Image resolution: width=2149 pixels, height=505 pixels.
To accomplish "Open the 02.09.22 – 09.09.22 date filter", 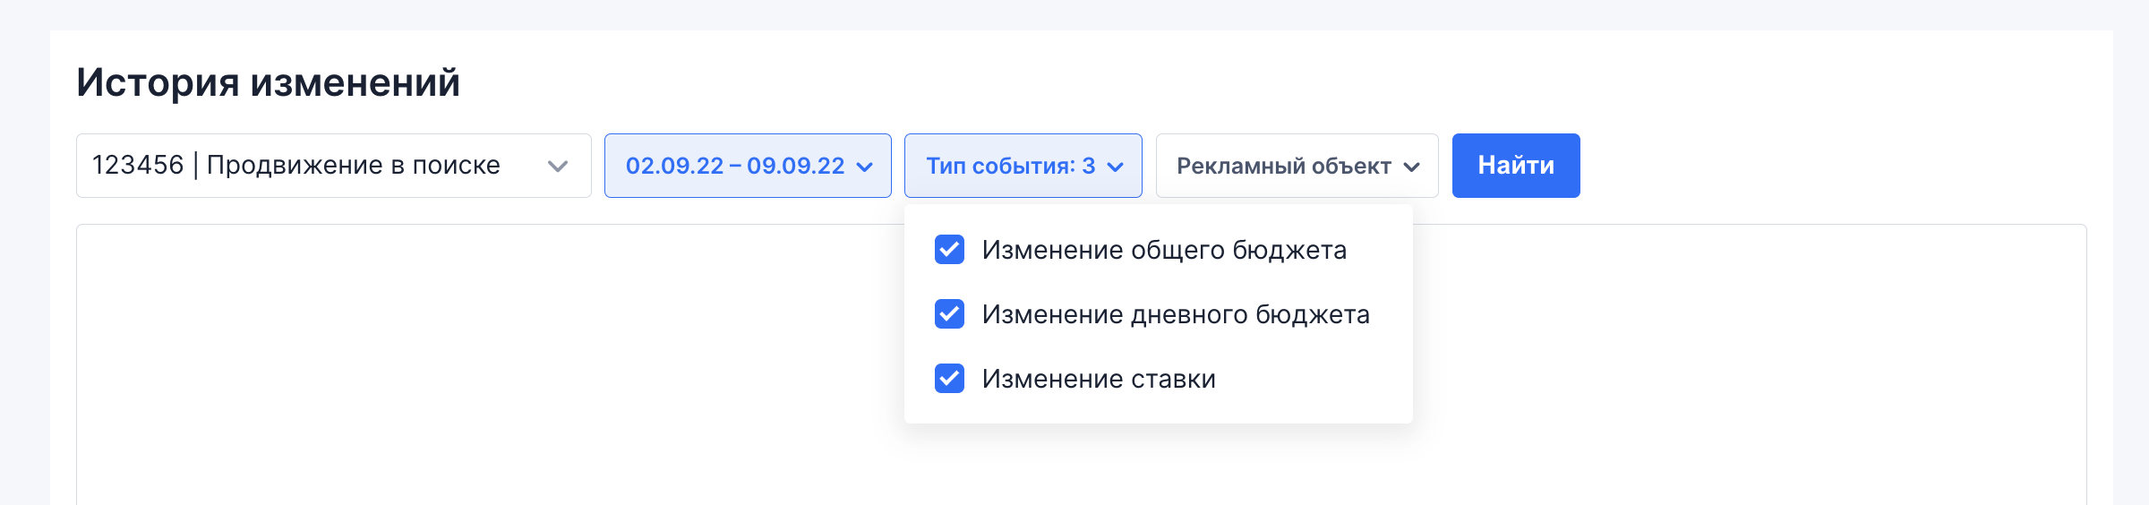I will [748, 166].
